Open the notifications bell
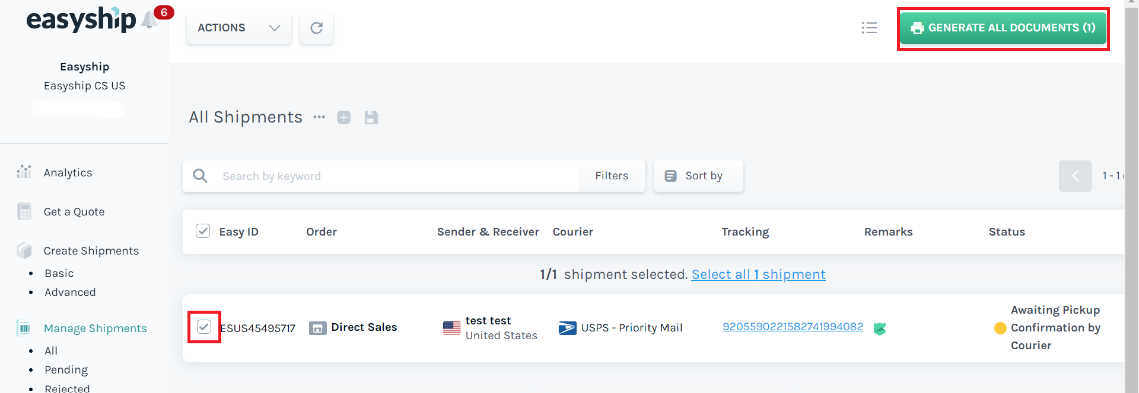 point(149,21)
